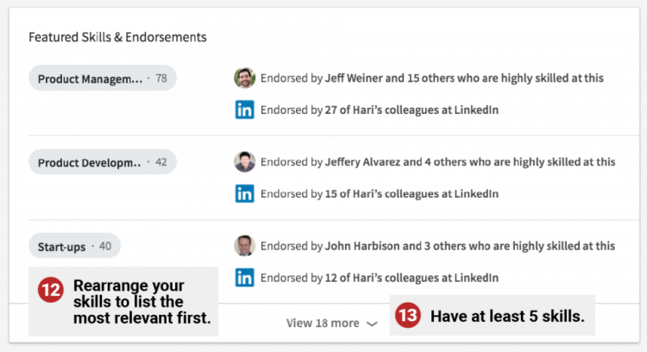Image resolution: width=647 pixels, height=352 pixels.
Task: Click Jeffery Alvarez's avatar thumbnail
Action: [x=244, y=161]
